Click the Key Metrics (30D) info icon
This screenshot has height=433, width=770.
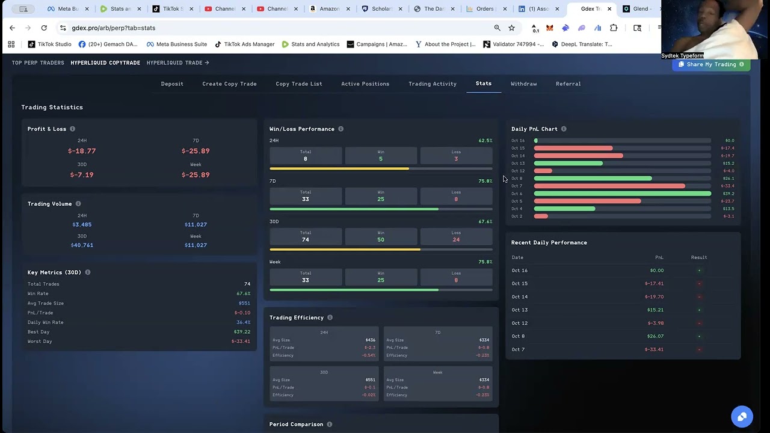[88, 272]
